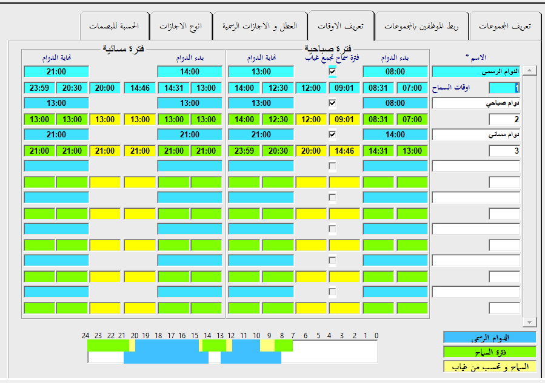Click the دوام مسائي name field
The image size is (545, 383).
click(x=475, y=135)
